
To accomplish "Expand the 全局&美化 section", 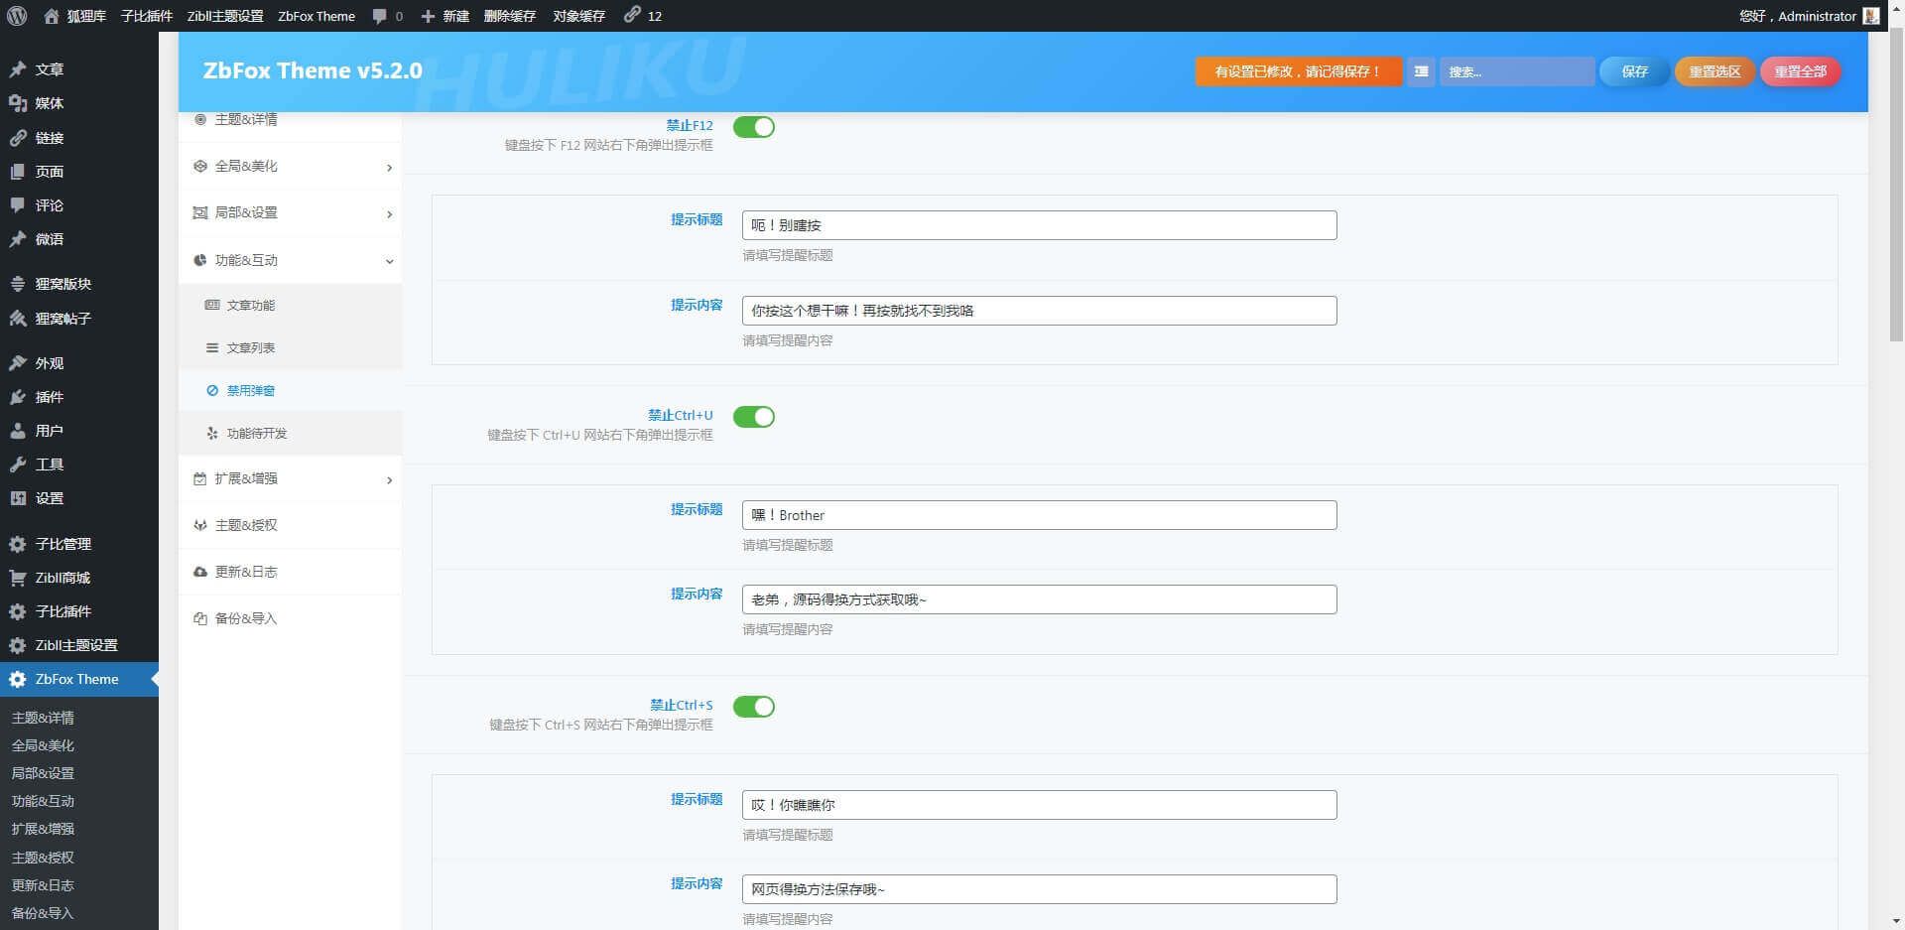I will pos(291,167).
